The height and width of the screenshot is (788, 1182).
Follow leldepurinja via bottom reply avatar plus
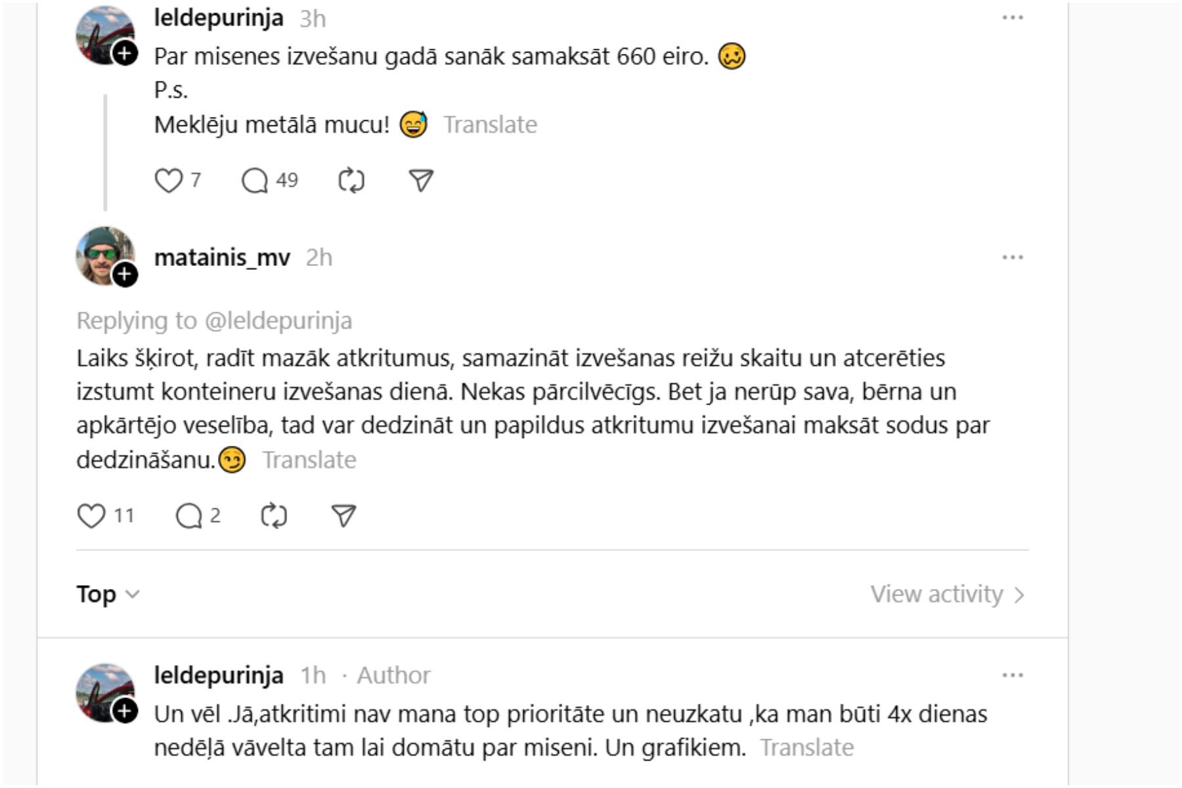(125, 711)
